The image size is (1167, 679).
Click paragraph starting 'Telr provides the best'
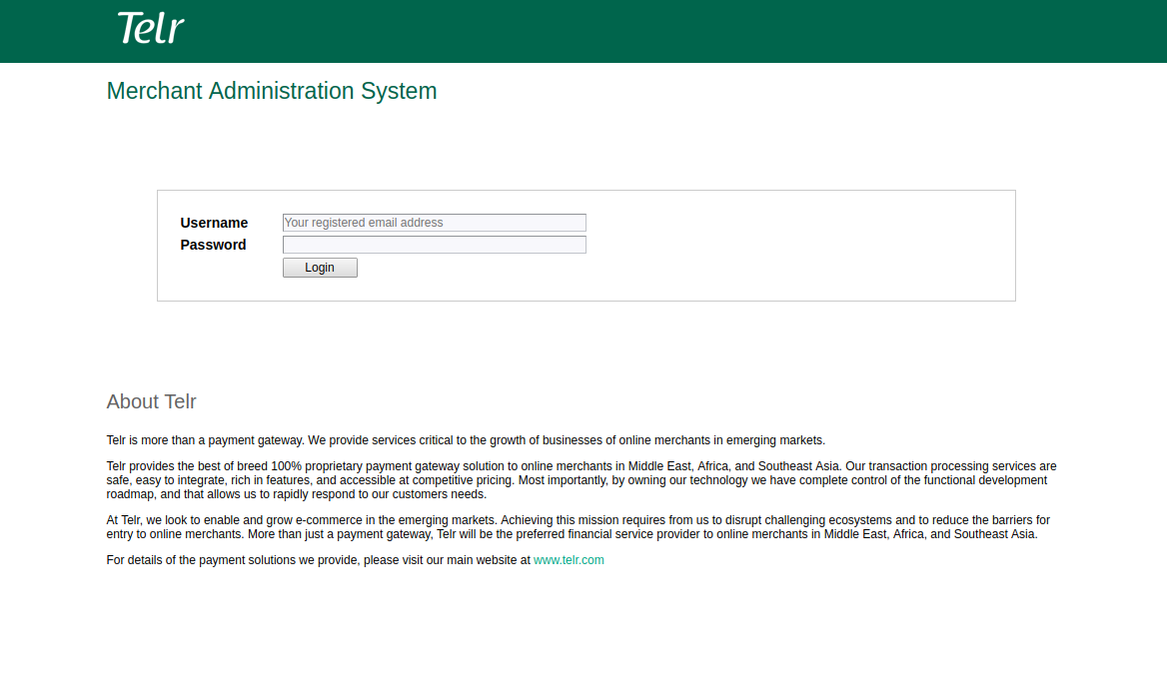tap(582, 480)
